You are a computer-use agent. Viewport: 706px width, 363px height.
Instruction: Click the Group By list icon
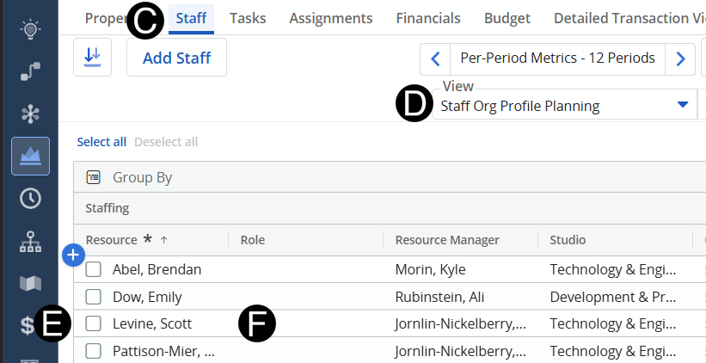(94, 177)
